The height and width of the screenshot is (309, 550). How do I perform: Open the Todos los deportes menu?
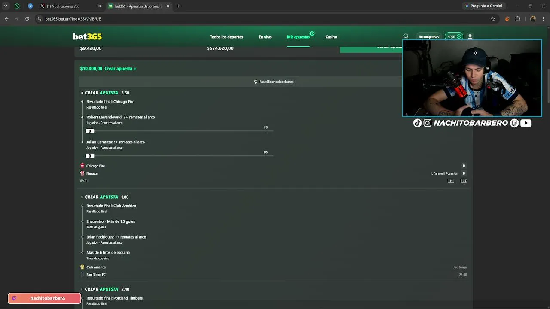(x=226, y=37)
